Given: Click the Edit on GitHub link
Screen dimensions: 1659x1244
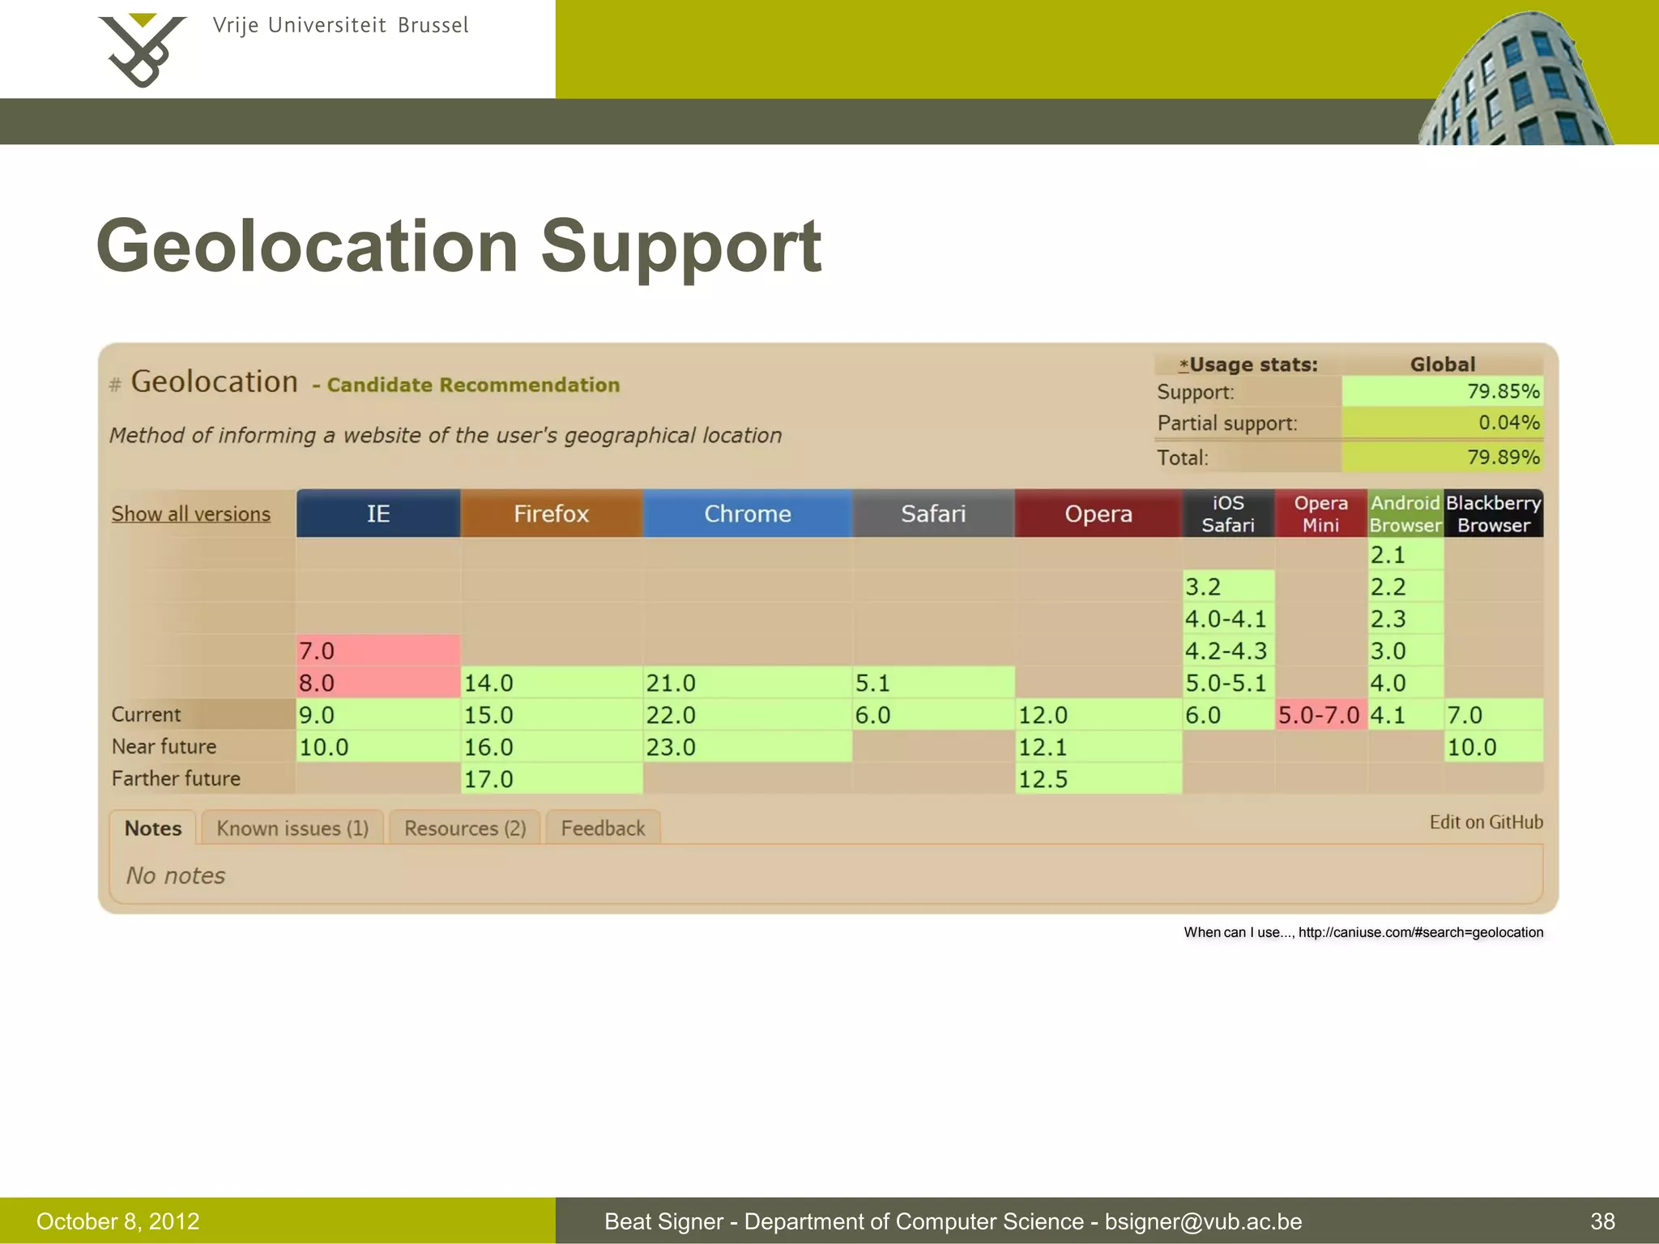Looking at the screenshot, I should pyautogui.click(x=1486, y=822).
